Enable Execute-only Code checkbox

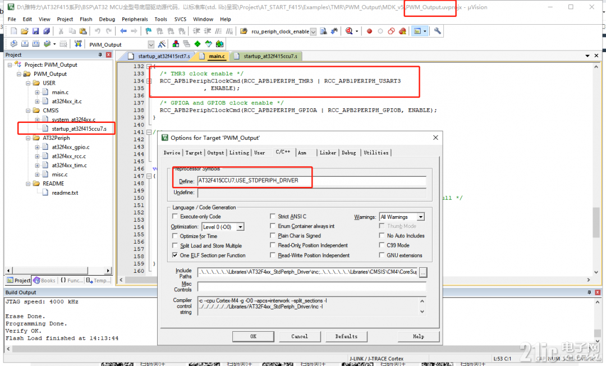pyautogui.click(x=175, y=217)
